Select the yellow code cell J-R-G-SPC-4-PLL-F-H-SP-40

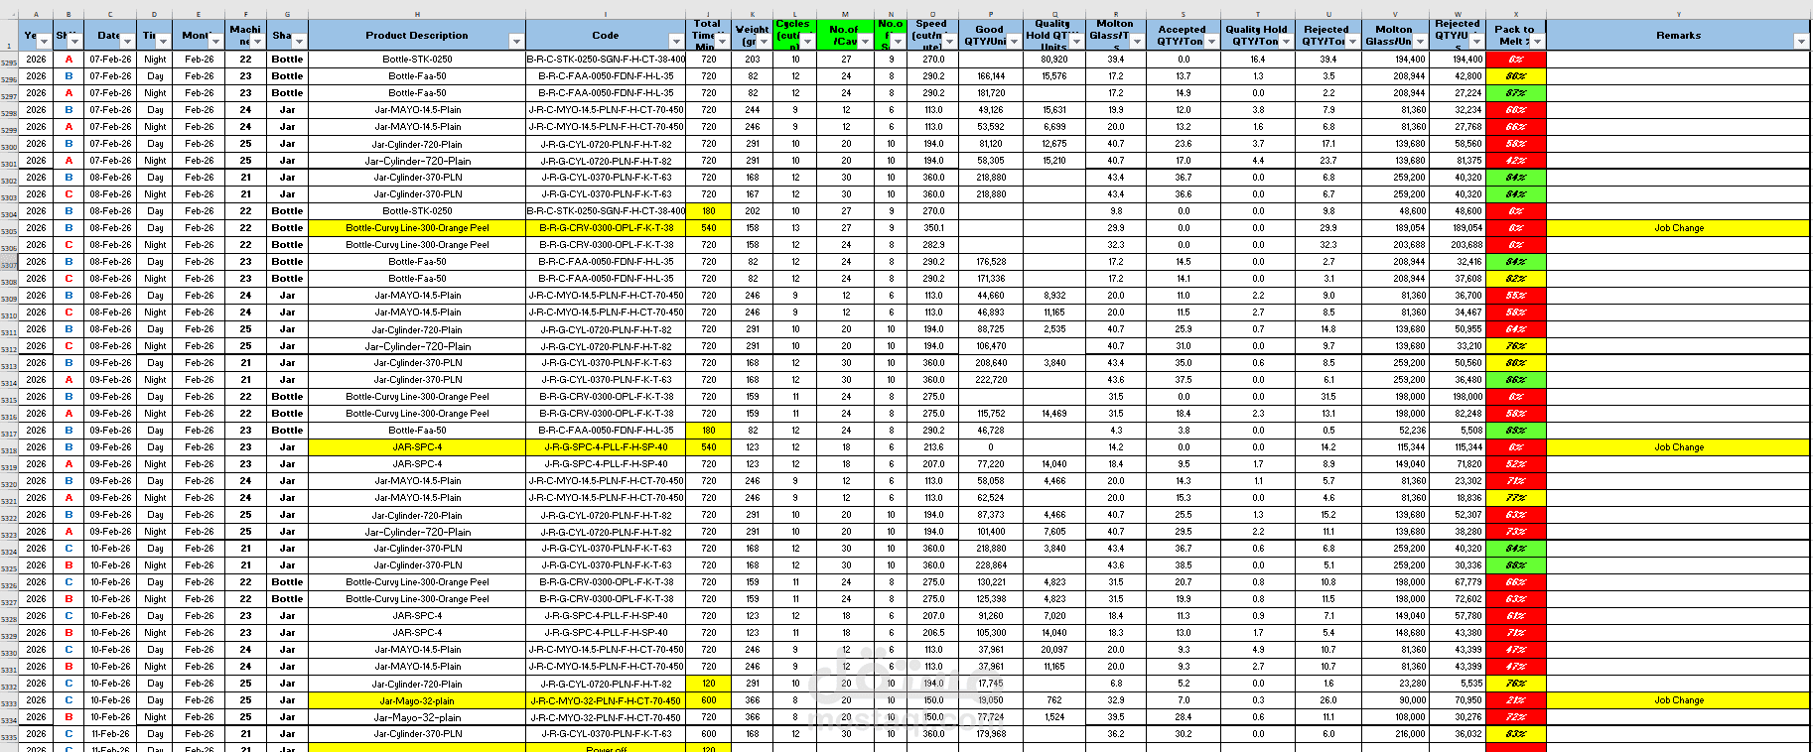click(x=606, y=447)
